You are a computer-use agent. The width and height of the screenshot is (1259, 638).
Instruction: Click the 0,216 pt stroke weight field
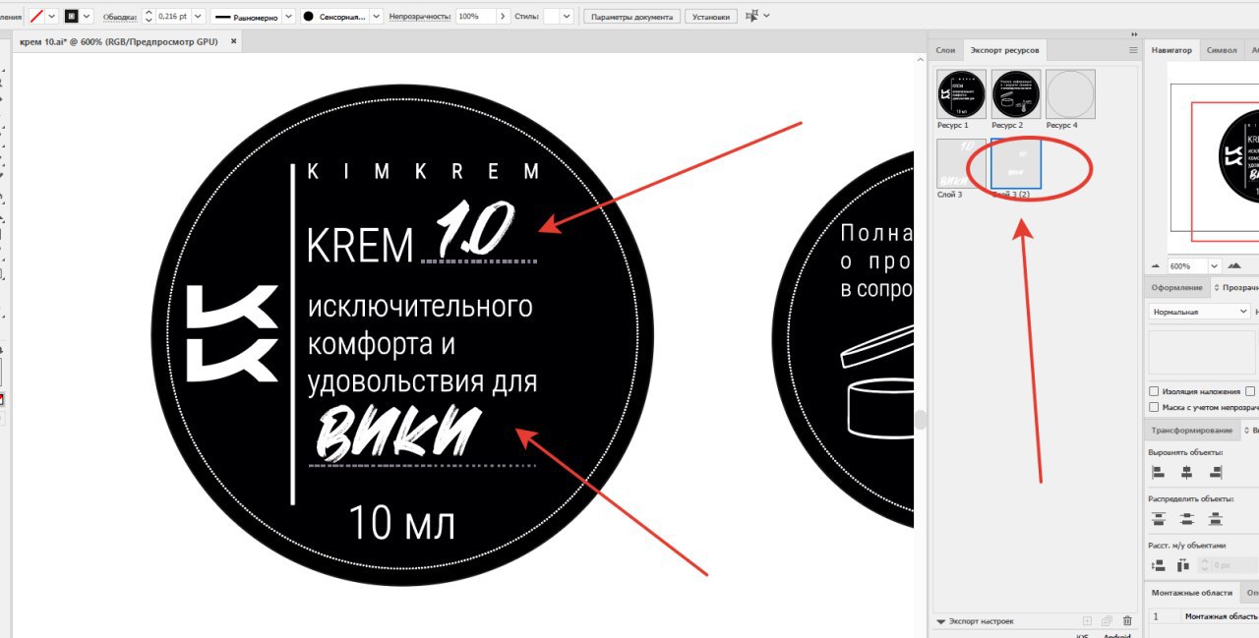[x=172, y=17]
